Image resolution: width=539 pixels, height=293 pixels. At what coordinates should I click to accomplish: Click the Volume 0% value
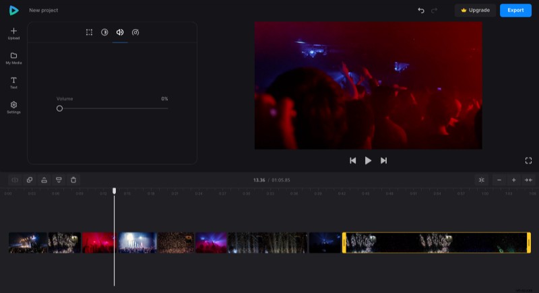[164, 98]
